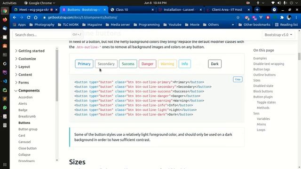Show all applications grid in the dock

5,165
